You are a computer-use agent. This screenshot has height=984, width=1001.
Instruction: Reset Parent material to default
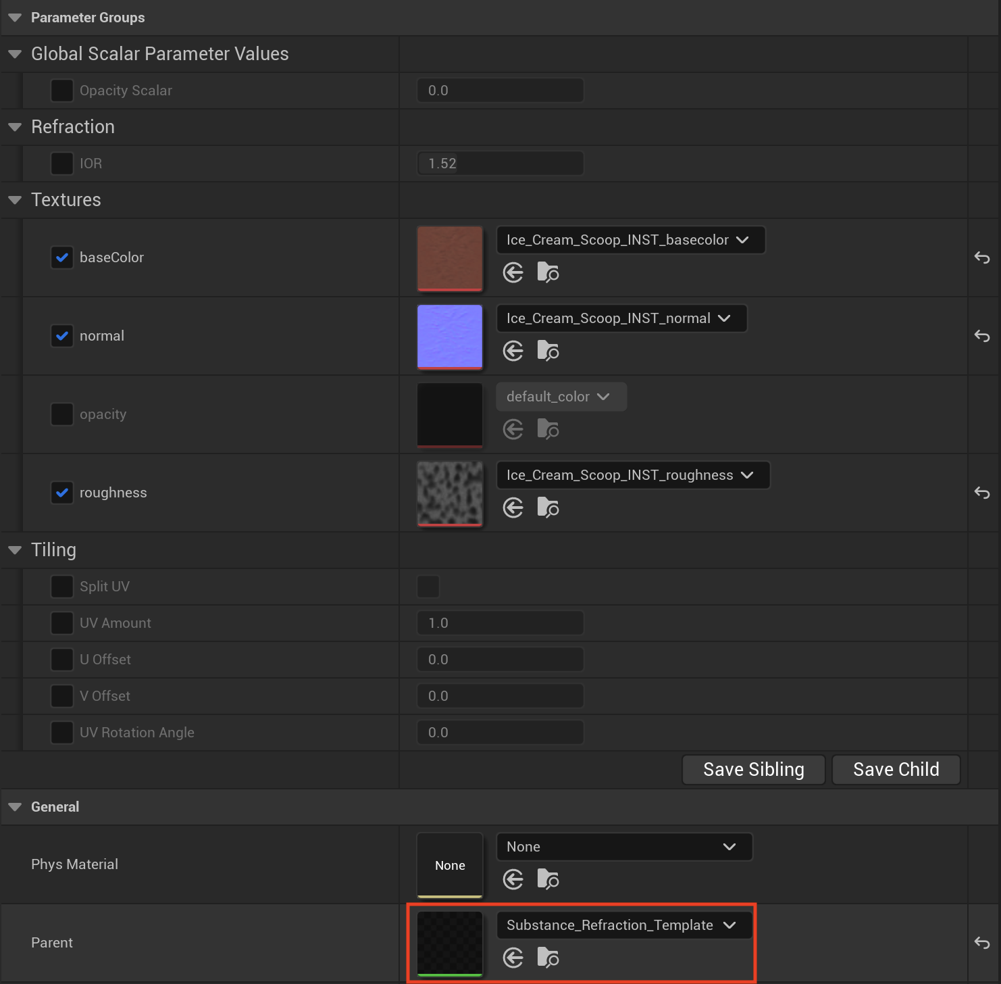coord(981,943)
